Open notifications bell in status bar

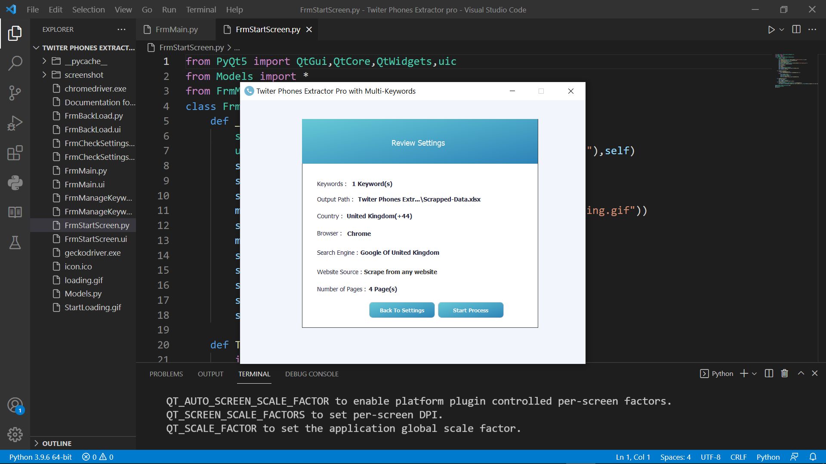coord(813,457)
